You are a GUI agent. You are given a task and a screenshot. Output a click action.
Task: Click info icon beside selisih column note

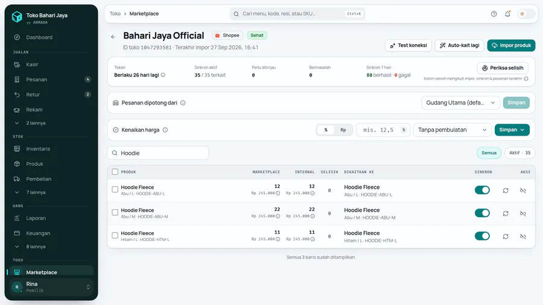(x=526, y=78)
